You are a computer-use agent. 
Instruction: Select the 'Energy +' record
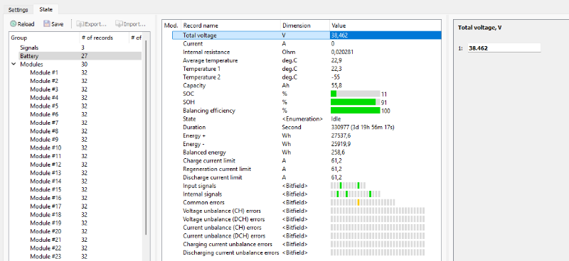pyautogui.click(x=307, y=135)
